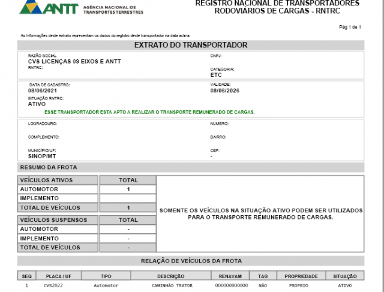Select the validity date 08/06/2026
This screenshot has height=292, width=384.
(226, 91)
